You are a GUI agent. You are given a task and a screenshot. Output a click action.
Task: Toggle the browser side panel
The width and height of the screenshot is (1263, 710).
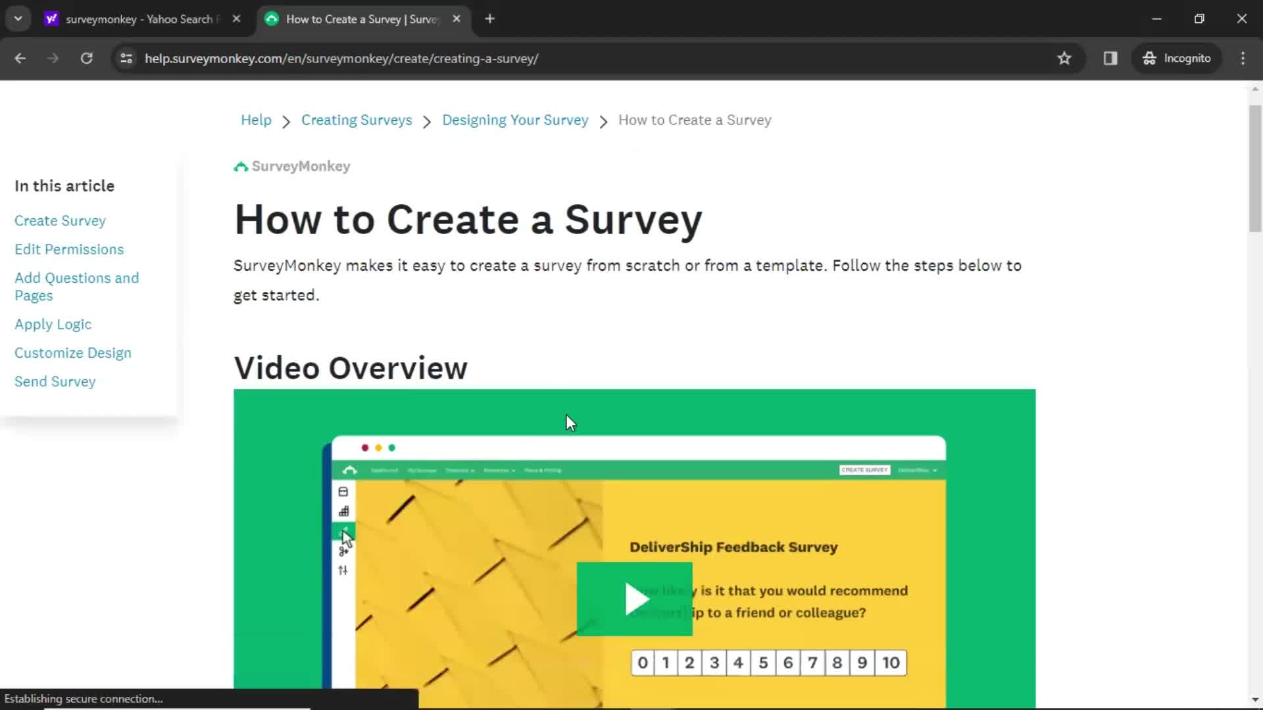1110,59
